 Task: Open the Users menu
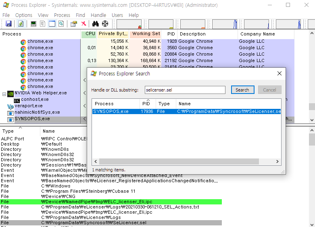pyautogui.click(x=117, y=15)
